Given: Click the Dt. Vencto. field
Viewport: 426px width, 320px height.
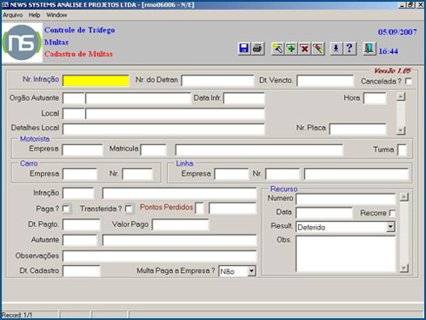Looking at the screenshot, I should point(325,81).
